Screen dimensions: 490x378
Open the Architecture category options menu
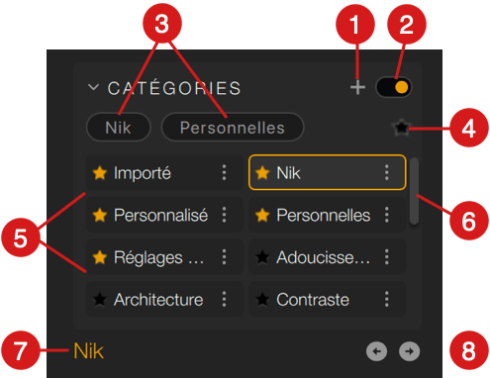coord(224,299)
